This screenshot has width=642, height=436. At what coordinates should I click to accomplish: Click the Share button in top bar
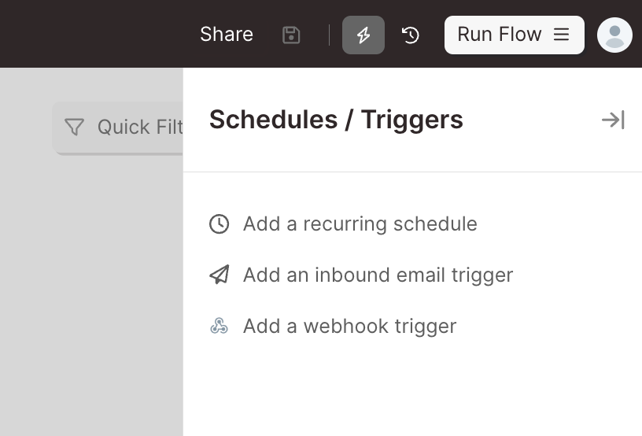click(x=227, y=35)
